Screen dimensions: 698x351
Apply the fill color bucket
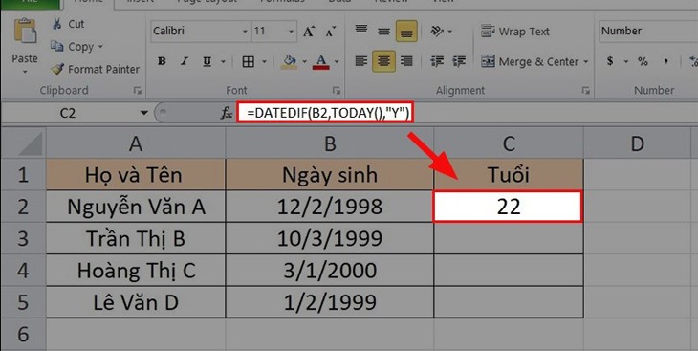tap(290, 61)
